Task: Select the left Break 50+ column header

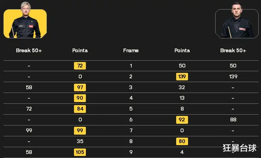Action: 29,51
